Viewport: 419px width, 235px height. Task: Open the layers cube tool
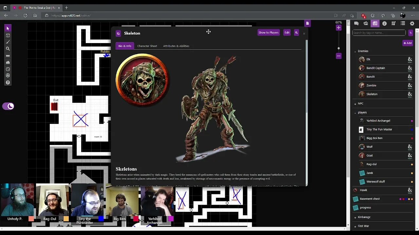pyautogui.click(x=8, y=35)
